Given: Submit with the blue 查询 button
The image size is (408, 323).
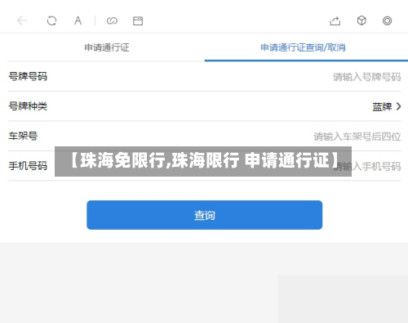Looking at the screenshot, I should [x=205, y=215].
